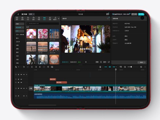
Task: Toggle auto snapping in the timeline toolbar
Action: (110, 67)
